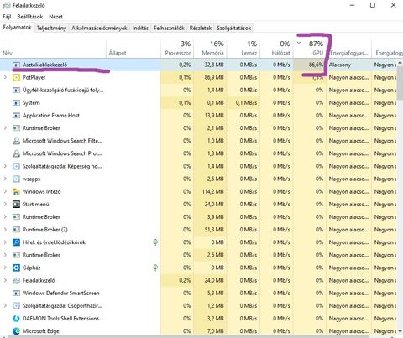403x338 pixels.
Task: Click the Szolgáltatásgazda: Képesség icon
Action: (x=16, y=166)
